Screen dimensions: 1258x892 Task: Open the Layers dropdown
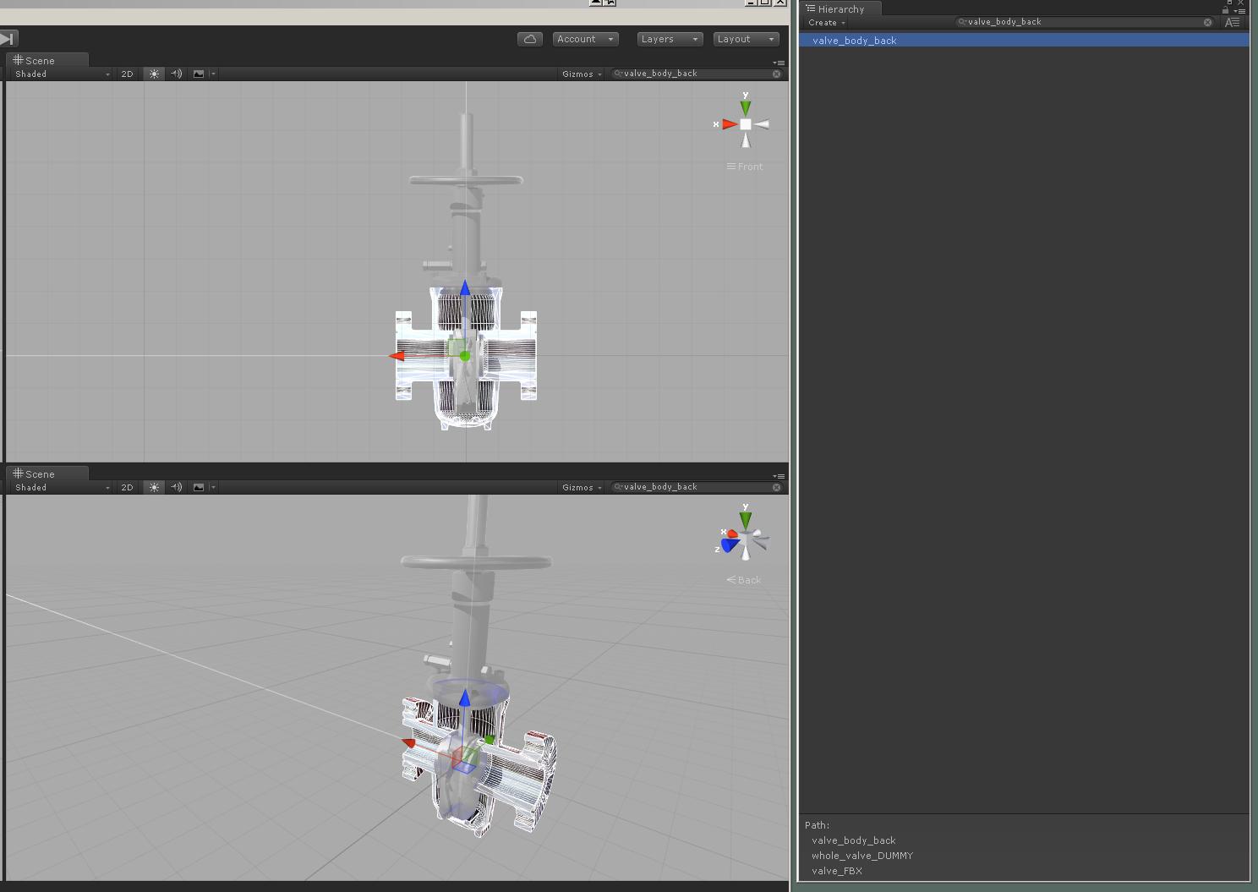point(670,39)
